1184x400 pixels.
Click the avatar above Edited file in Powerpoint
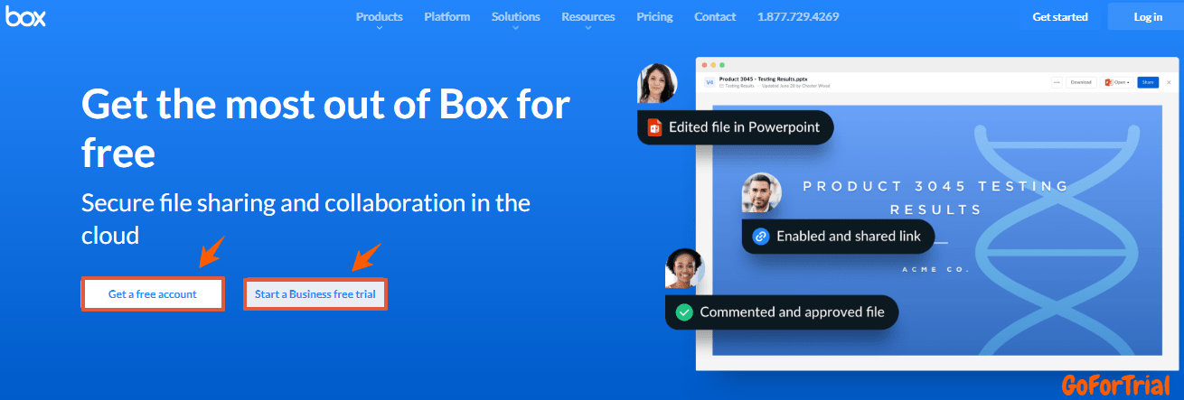tap(657, 84)
